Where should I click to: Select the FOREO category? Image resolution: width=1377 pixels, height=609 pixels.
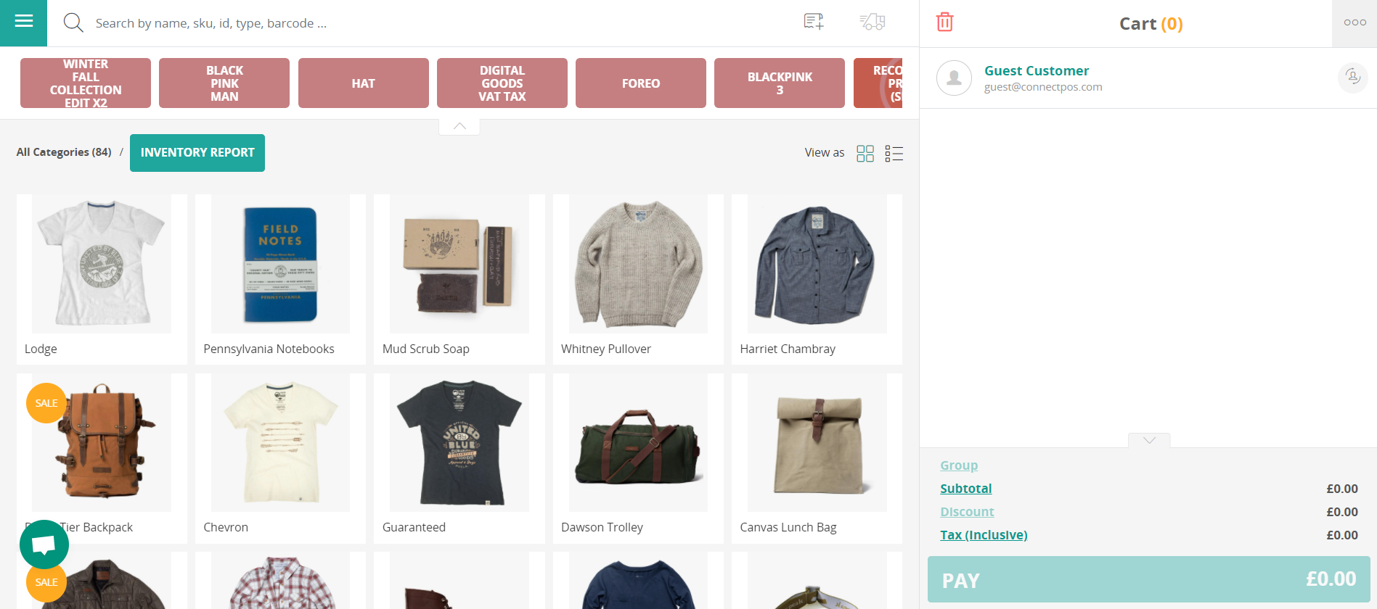[x=641, y=83]
